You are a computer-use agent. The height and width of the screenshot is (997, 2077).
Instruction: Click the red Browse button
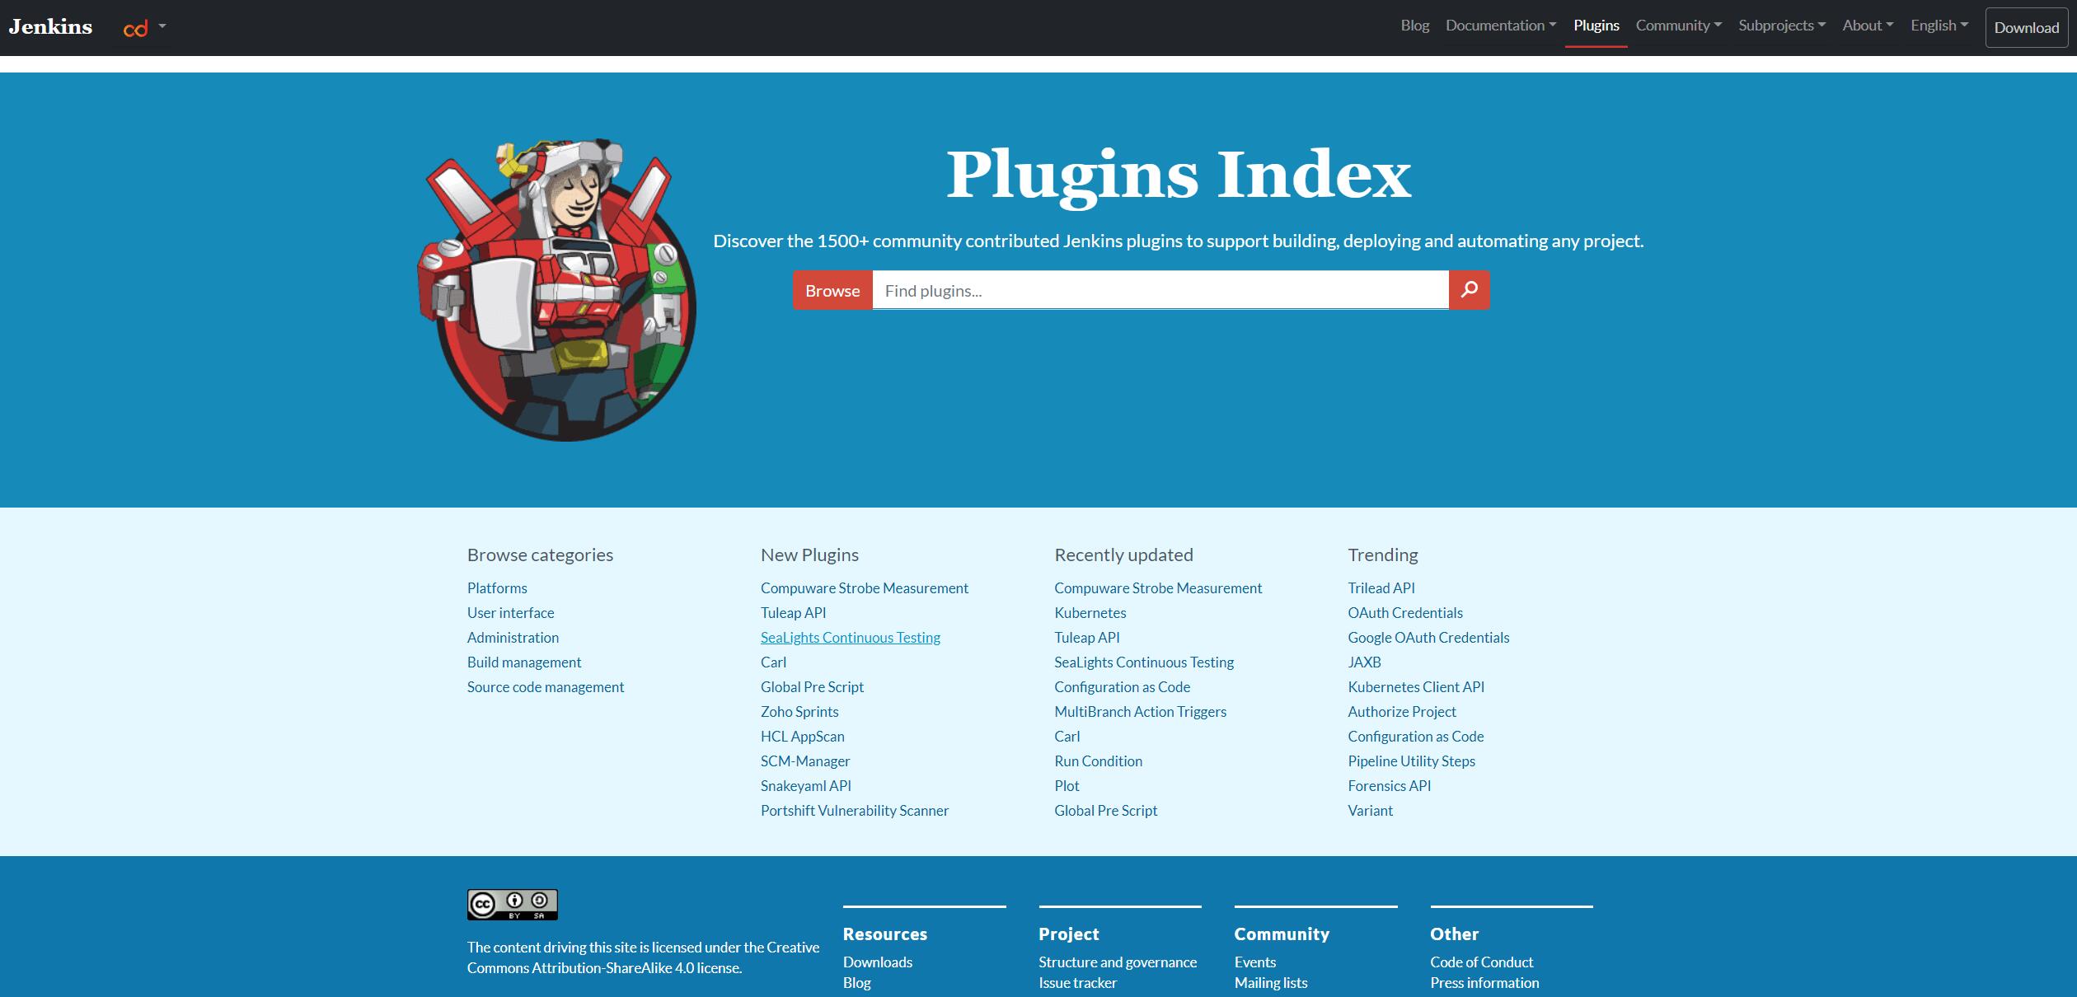point(832,291)
